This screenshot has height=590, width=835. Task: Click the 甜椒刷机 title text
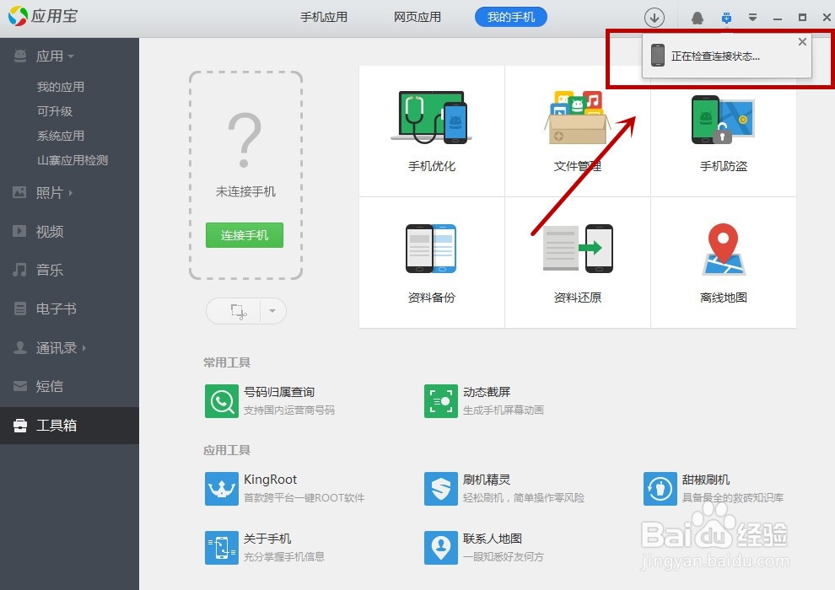coord(706,480)
